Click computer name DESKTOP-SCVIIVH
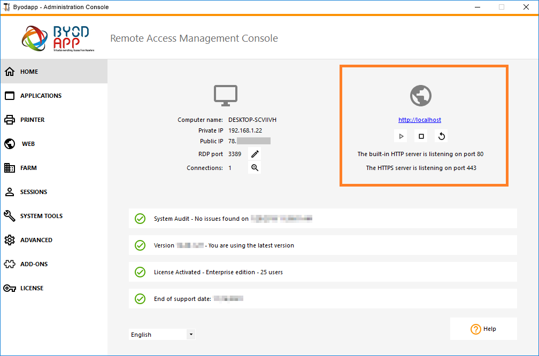This screenshot has height=356, width=539. [252, 120]
